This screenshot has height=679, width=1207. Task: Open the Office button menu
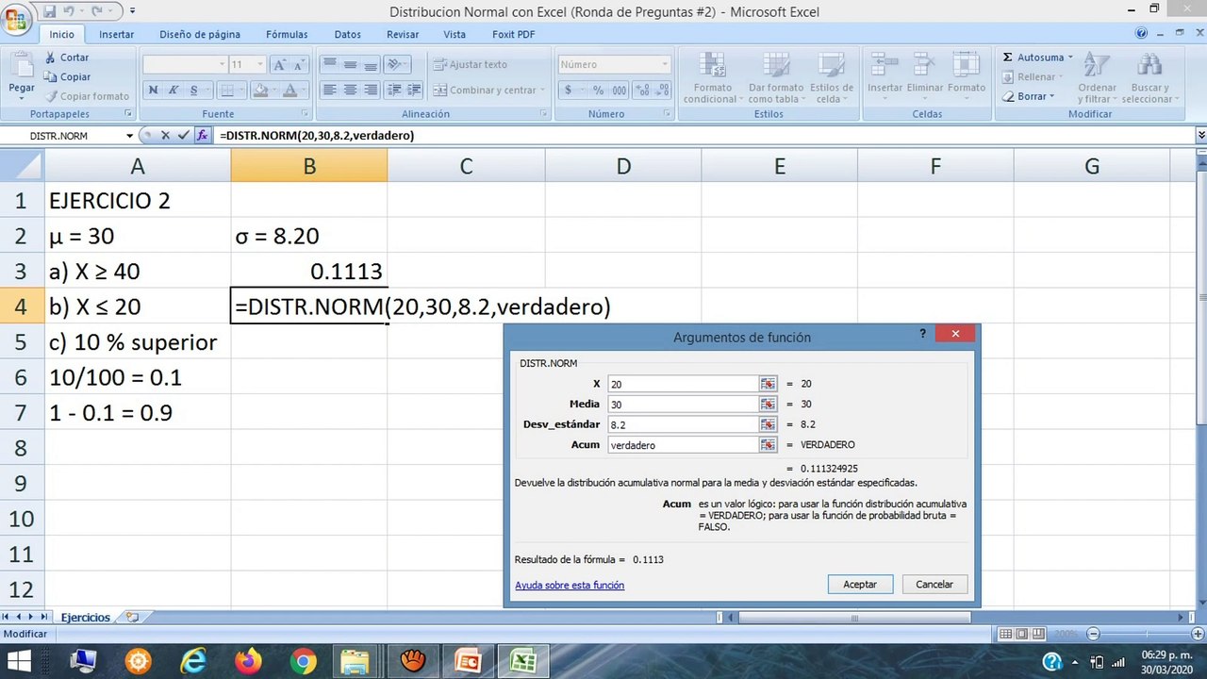18,20
